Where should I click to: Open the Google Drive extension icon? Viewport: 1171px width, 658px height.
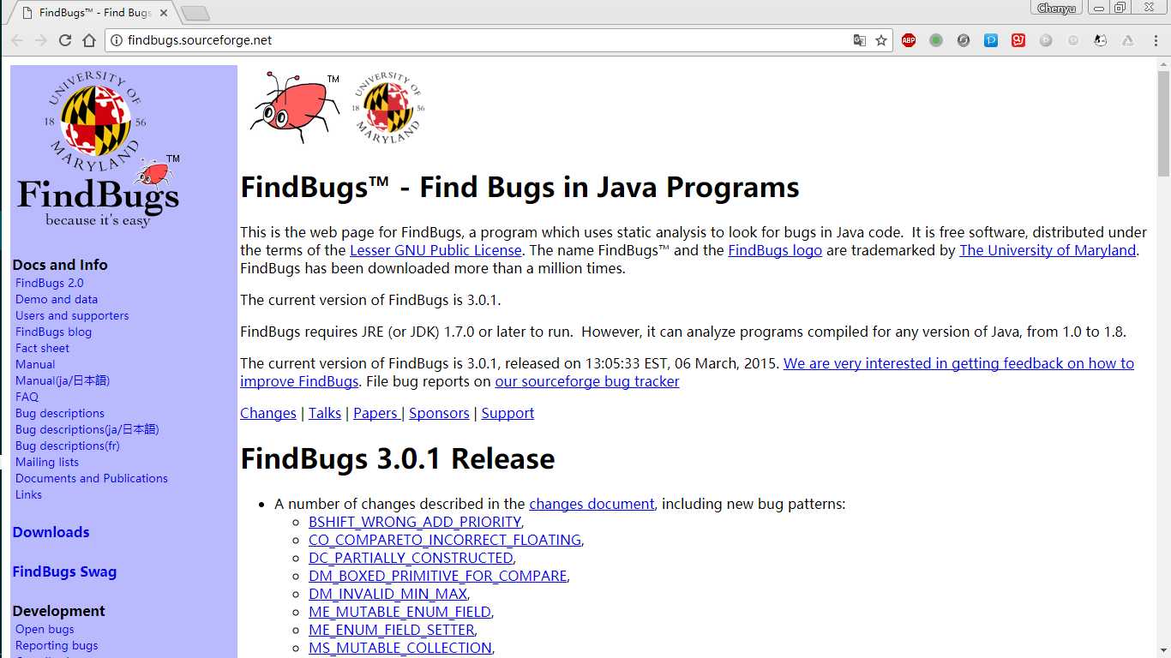click(1128, 40)
